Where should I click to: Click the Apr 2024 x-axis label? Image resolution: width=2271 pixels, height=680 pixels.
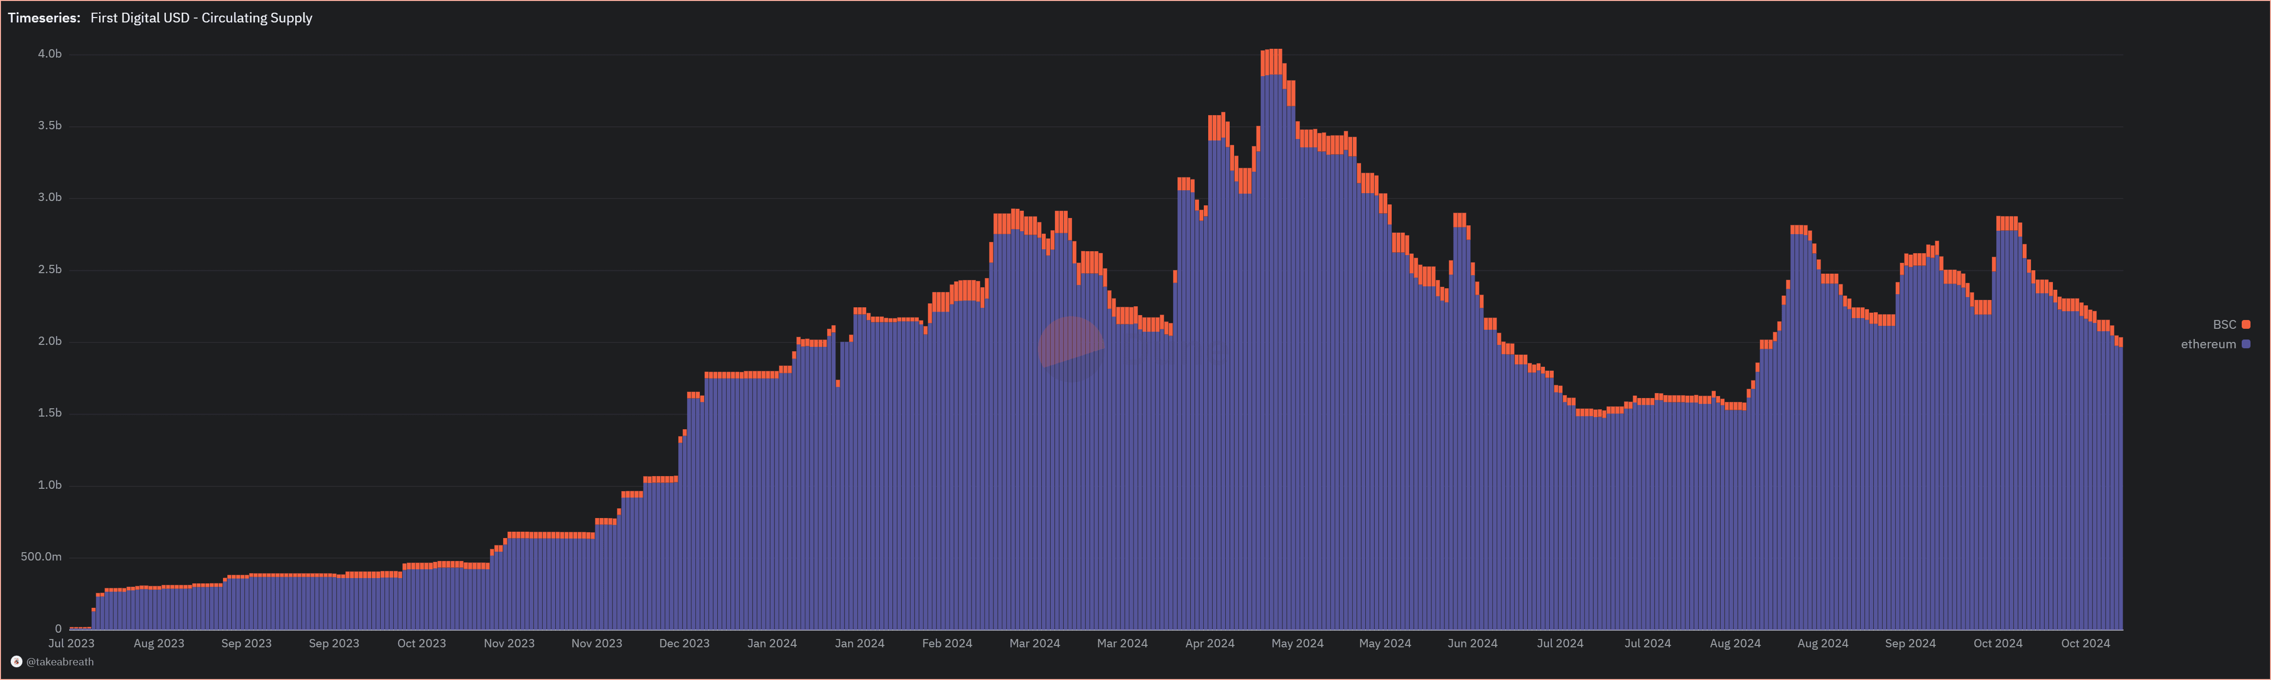click(1210, 643)
